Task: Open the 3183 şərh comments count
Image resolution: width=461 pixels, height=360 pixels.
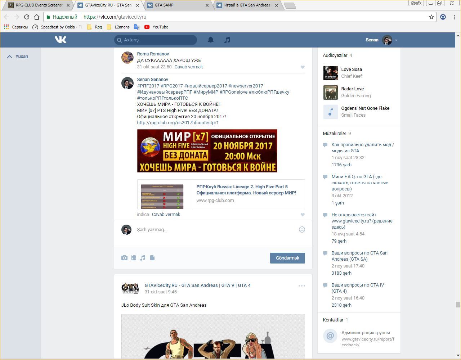Action: pyautogui.click(x=341, y=273)
